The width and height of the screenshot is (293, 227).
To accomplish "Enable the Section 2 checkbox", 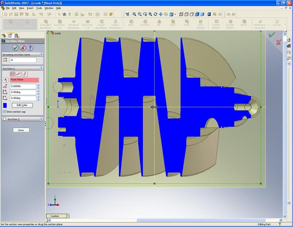I will click(4, 119).
